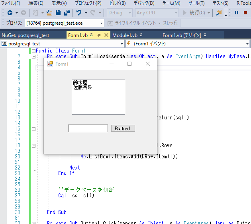This screenshot has width=251, height=224.
Task: Open the デバッグ(D) menu
Action: 144,3
